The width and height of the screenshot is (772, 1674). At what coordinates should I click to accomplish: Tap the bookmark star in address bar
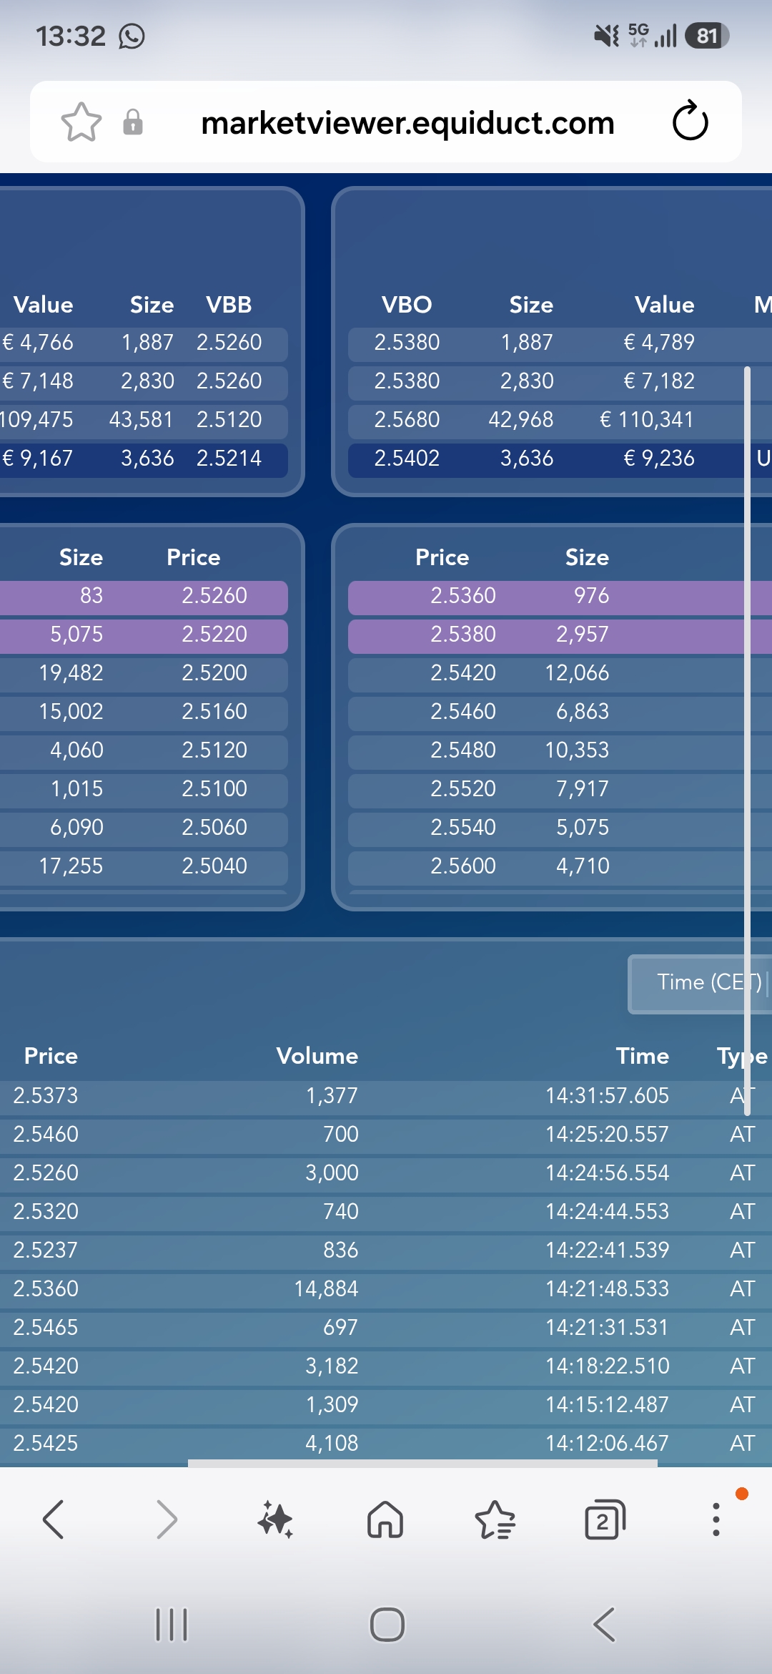(81, 122)
